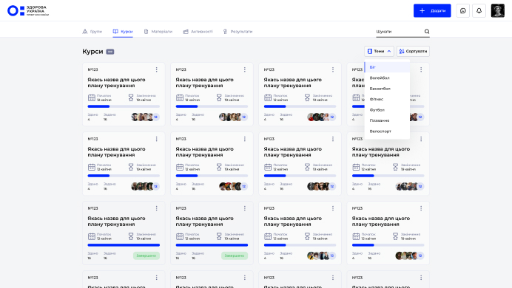Click Завершено badge on second card, third row

click(x=235, y=256)
